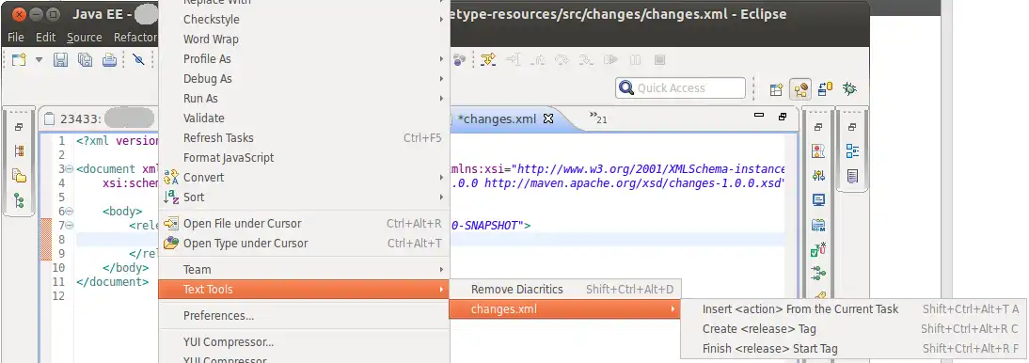Screen dimensions: 1029x363
Task: Open the sliders Properties view in right trim
Action: [818, 175]
